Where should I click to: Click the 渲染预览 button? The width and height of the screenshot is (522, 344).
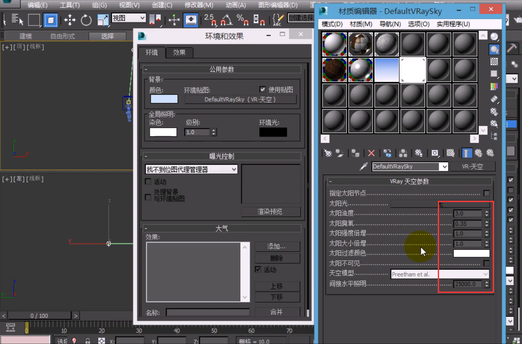tap(271, 212)
